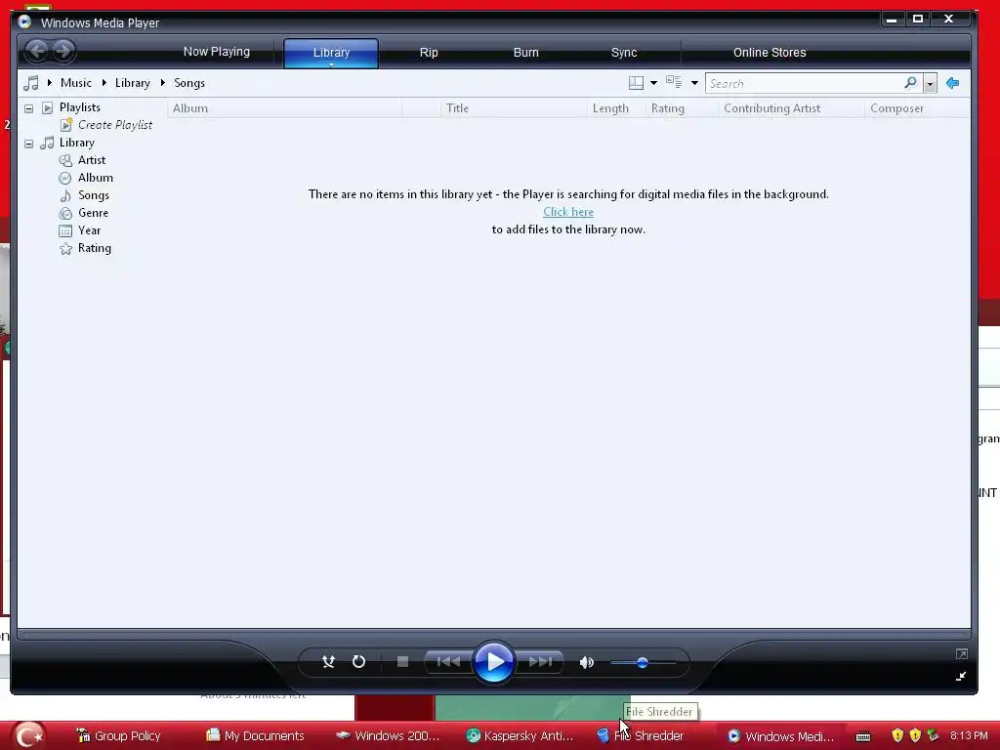Sort by Contributing Artist column header
This screenshot has width=1000, height=750.
coord(791,108)
